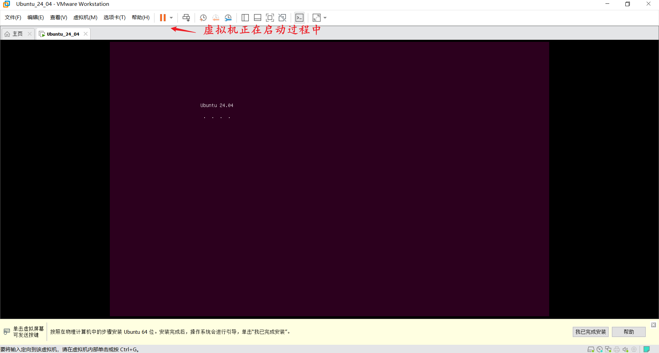Open the 虚拟机(M) menu
The width and height of the screenshot is (659, 353).
[x=85, y=17]
